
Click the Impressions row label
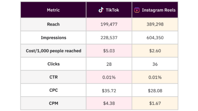click(53, 37)
